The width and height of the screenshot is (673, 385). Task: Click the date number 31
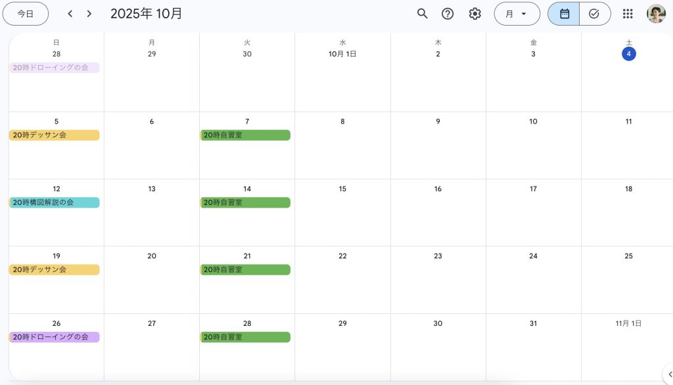coord(533,323)
